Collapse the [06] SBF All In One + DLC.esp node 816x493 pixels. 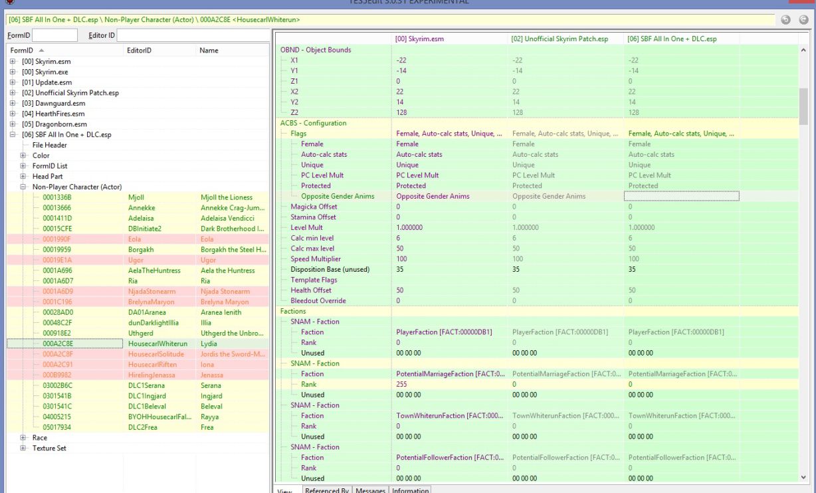(x=13, y=135)
